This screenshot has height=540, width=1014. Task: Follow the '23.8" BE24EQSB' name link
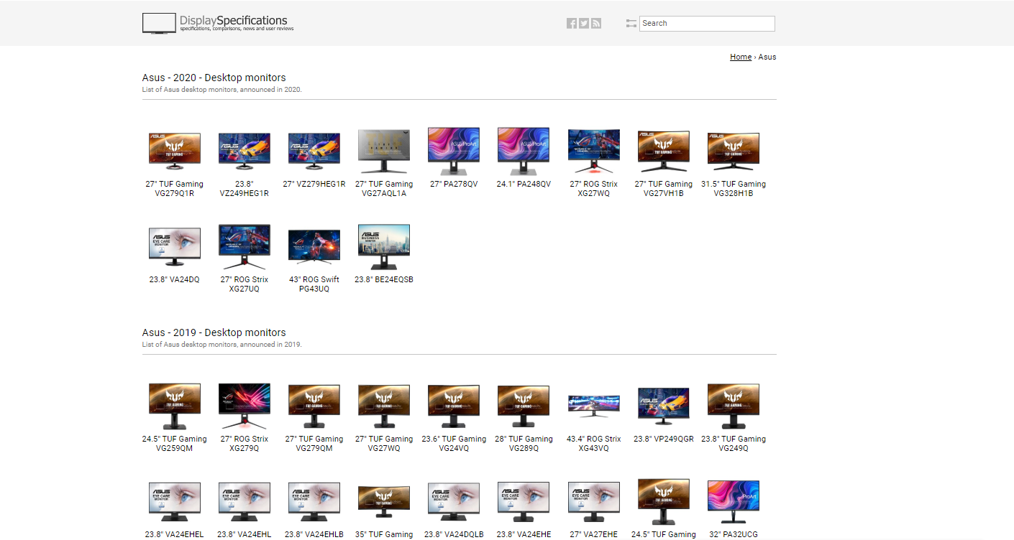(384, 279)
